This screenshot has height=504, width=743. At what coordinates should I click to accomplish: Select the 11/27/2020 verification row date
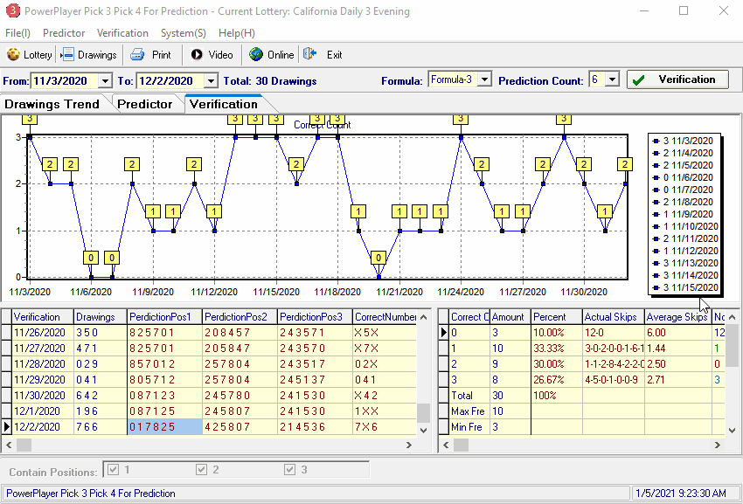click(x=43, y=349)
